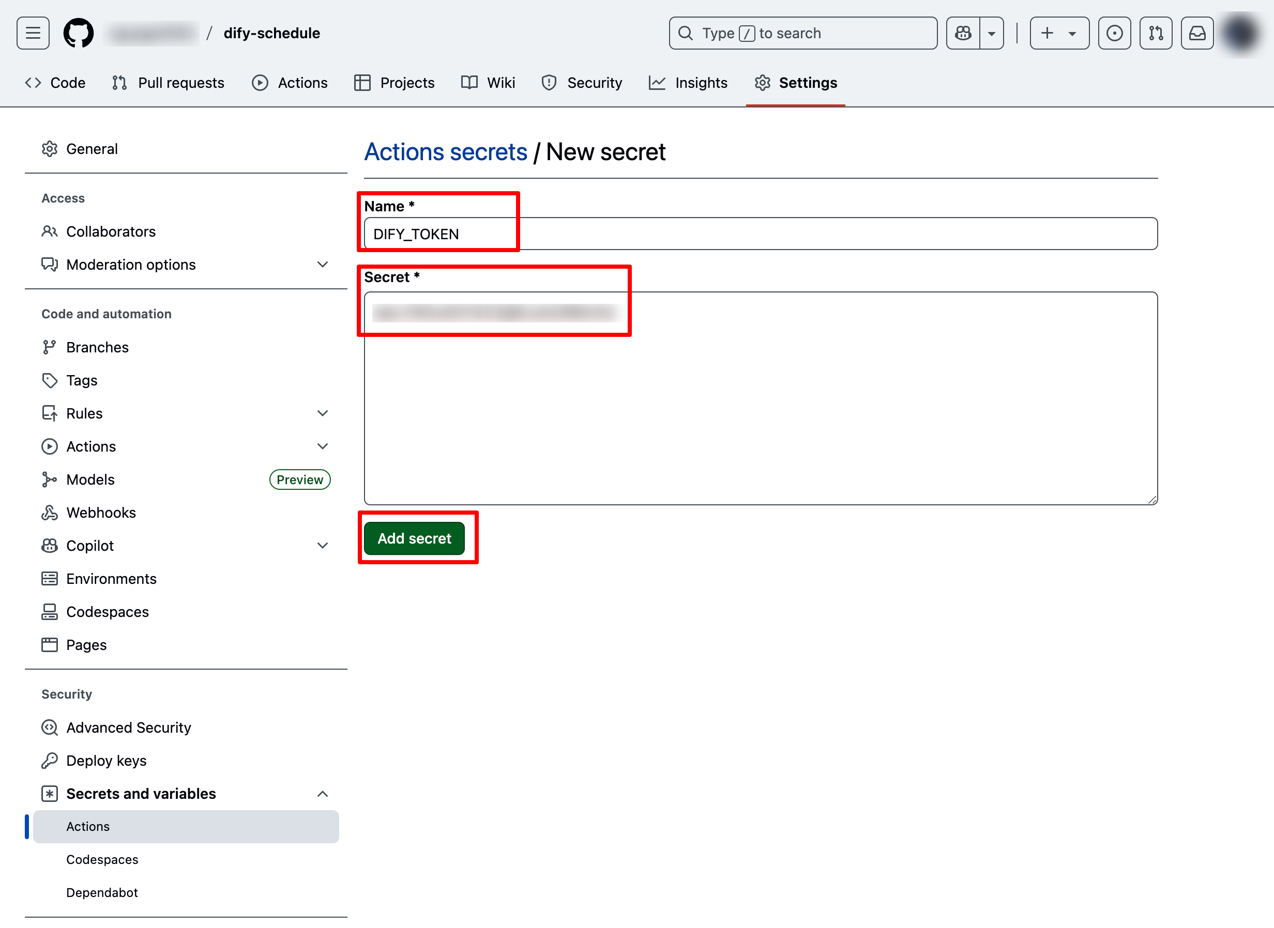Viewport: 1274px width, 928px height.
Task: Open the hamburger navigation menu
Action: (33, 33)
